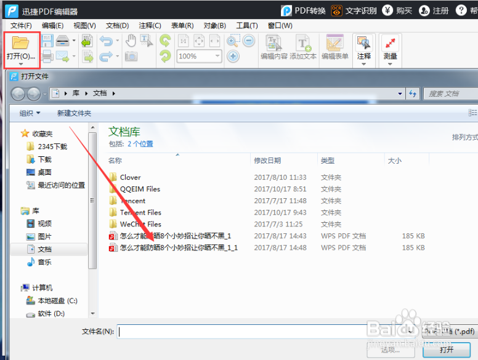
Task: Sort by 修改日期 column header
Action: (x=267, y=161)
